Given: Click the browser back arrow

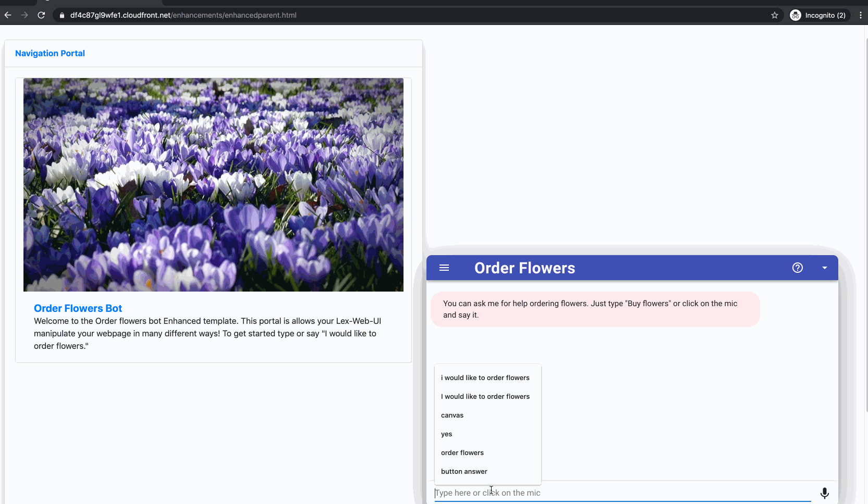Looking at the screenshot, I should tap(8, 15).
